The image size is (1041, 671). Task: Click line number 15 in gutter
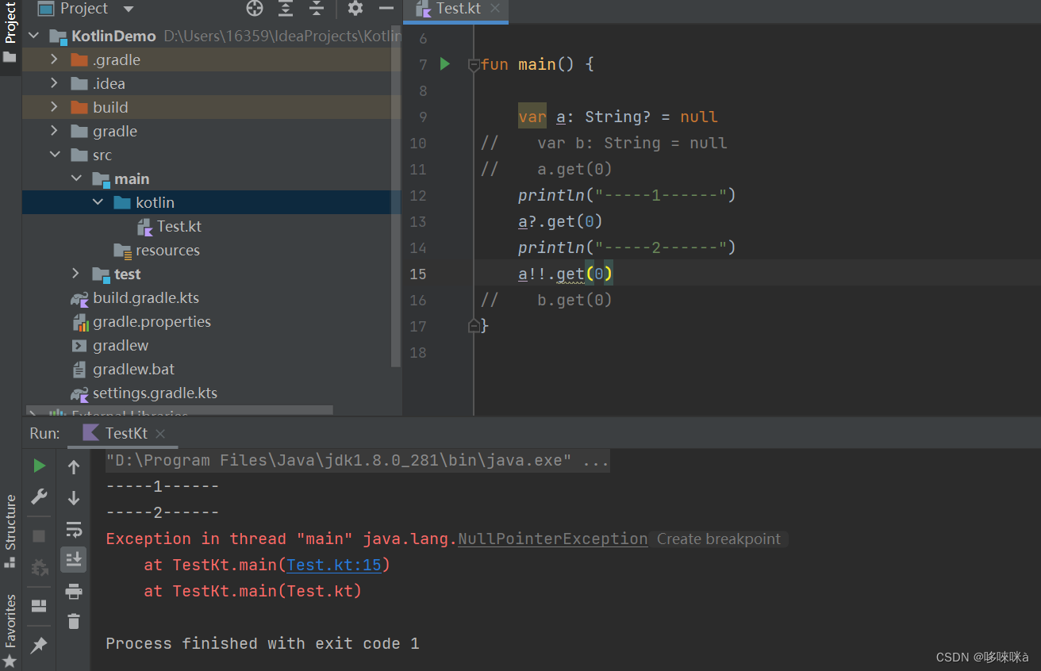418,274
